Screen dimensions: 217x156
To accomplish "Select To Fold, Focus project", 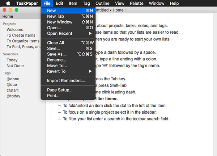I will point(24,47).
